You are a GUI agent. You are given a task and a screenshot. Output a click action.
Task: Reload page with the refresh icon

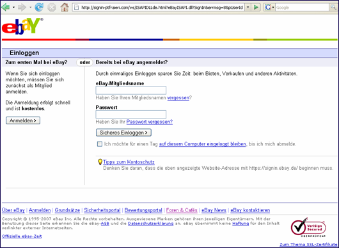[39, 7]
